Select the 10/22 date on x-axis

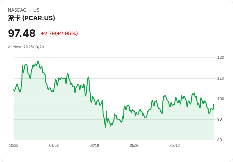pos(14,146)
